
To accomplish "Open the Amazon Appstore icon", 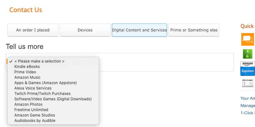I will 248,69.
